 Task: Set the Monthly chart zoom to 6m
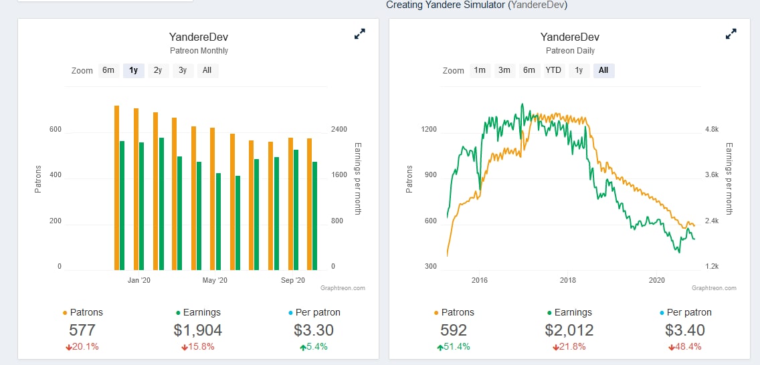pyautogui.click(x=108, y=70)
